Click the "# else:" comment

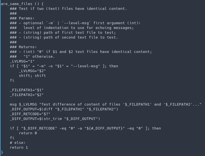[17, 142]
